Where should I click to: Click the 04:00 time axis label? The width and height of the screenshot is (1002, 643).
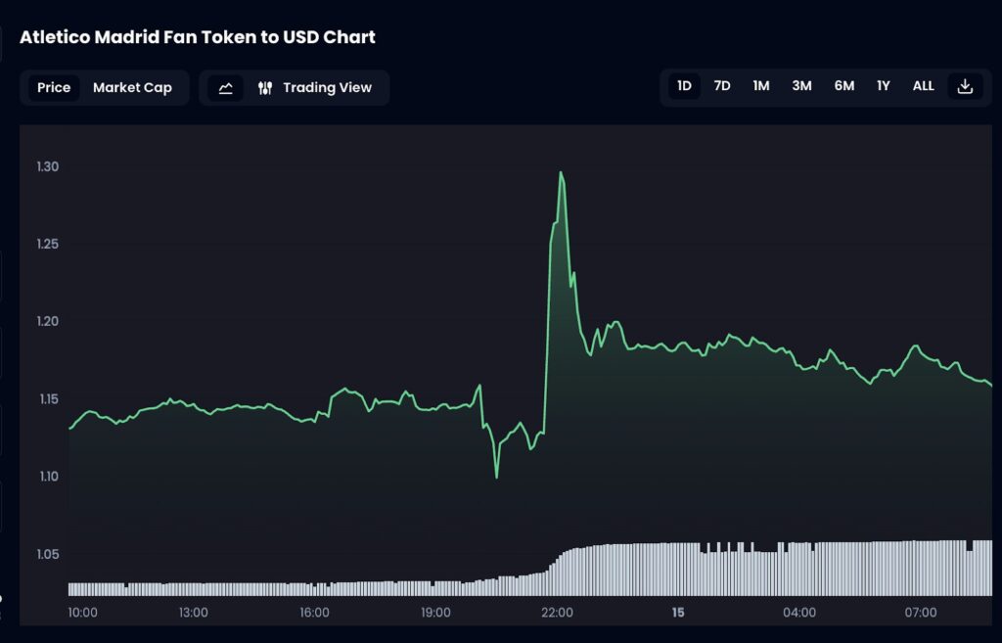coord(799,613)
